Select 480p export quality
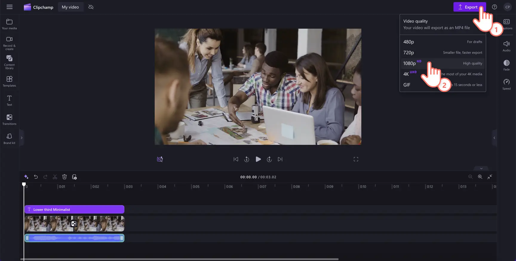The width and height of the screenshot is (516, 261). (x=443, y=42)
